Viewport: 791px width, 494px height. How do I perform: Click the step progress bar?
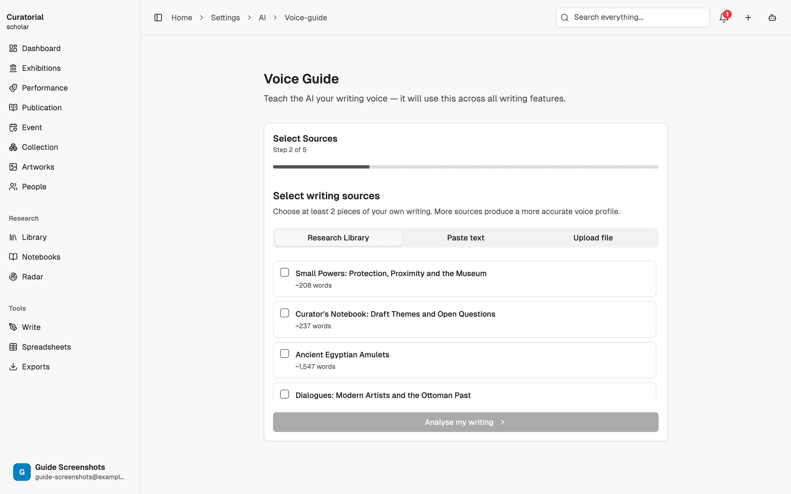tap(466, 167)
